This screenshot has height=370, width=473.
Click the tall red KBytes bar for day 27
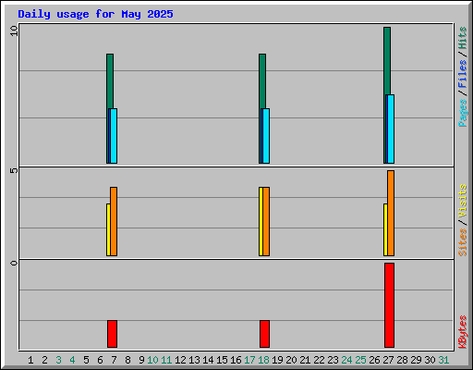[389, 305]
